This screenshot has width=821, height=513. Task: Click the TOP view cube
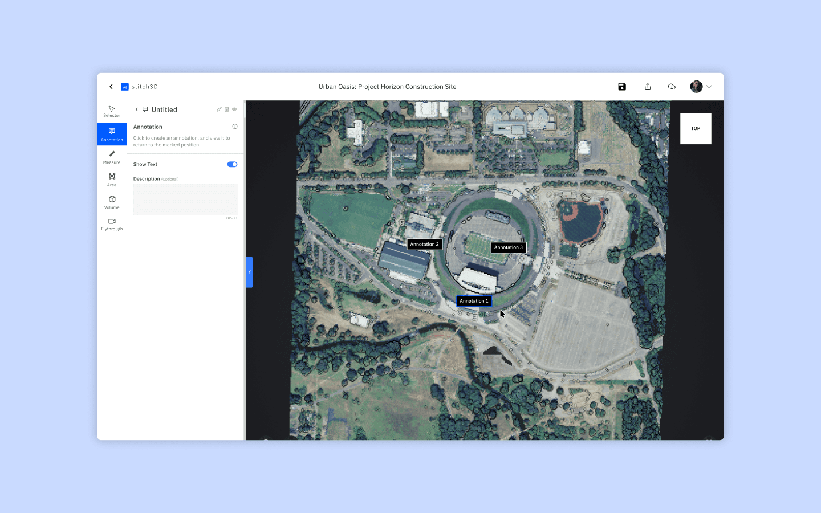coord(696,128)
